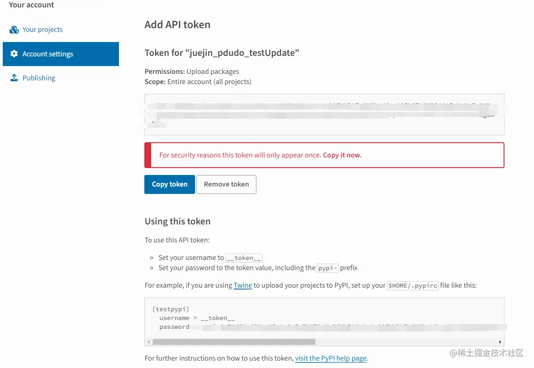Click the pypi- prefix code snippet
Viewport: 534px width, 368px height.
coord(328,268)
